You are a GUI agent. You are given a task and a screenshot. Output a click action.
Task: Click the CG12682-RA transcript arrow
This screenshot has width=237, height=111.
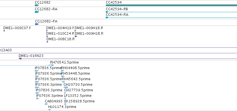(x=37, y=12)
